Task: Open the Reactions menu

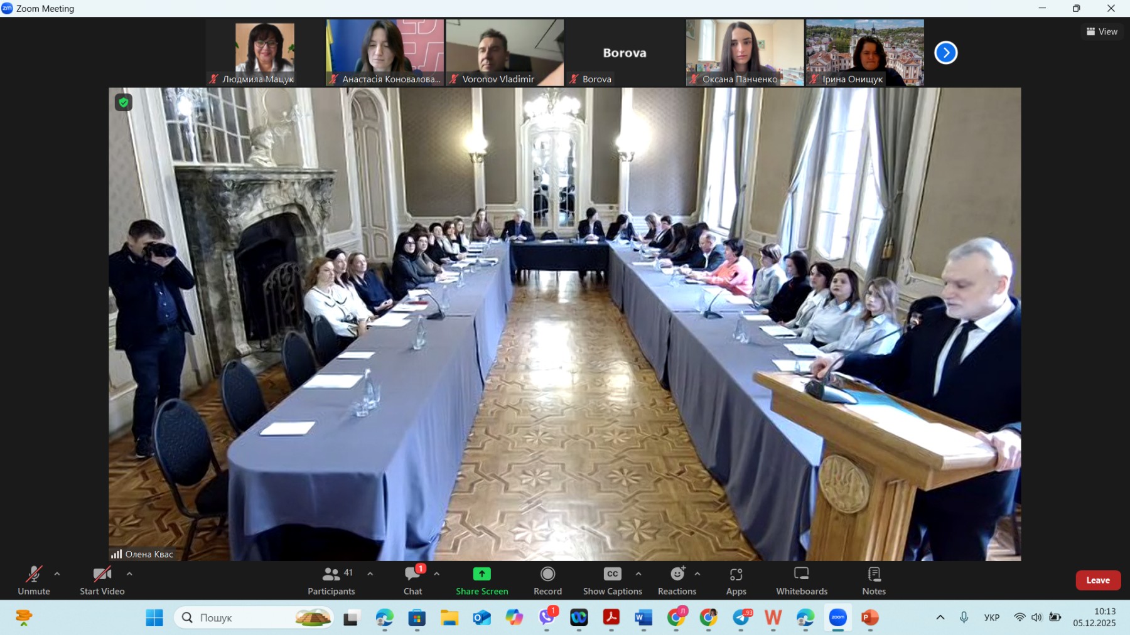Action: pos(677,580)
